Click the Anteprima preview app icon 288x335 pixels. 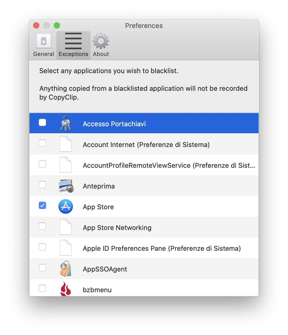[x=66, y=186]
